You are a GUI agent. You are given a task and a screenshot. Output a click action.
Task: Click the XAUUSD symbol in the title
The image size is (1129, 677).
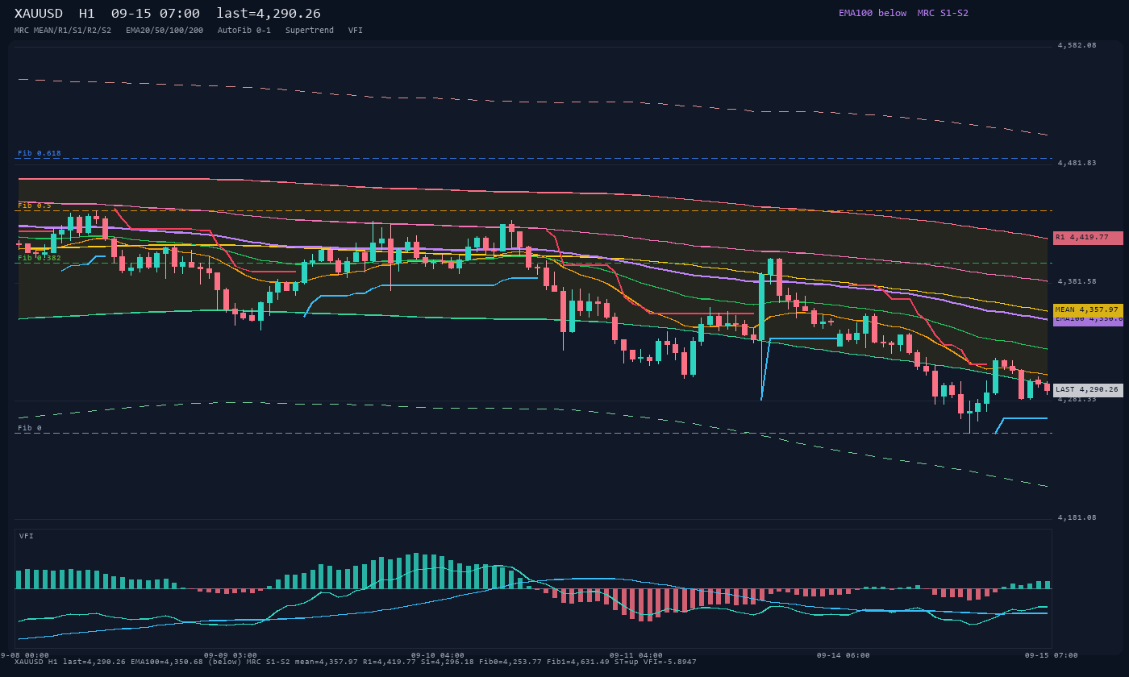pos(41,14)
